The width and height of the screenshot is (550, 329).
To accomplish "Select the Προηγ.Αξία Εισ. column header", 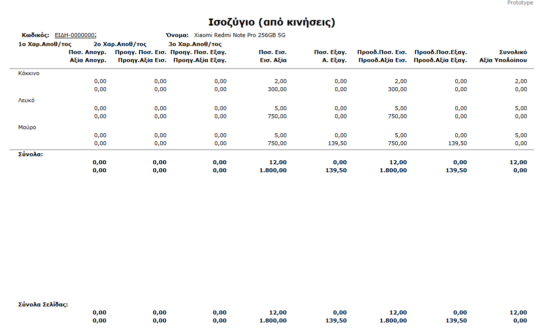I will (142, 60).
